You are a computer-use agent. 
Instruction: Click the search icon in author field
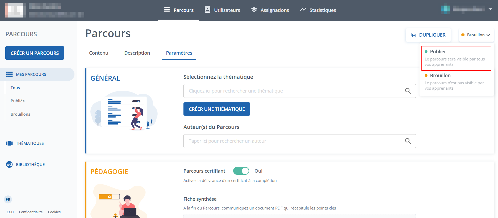408,141
